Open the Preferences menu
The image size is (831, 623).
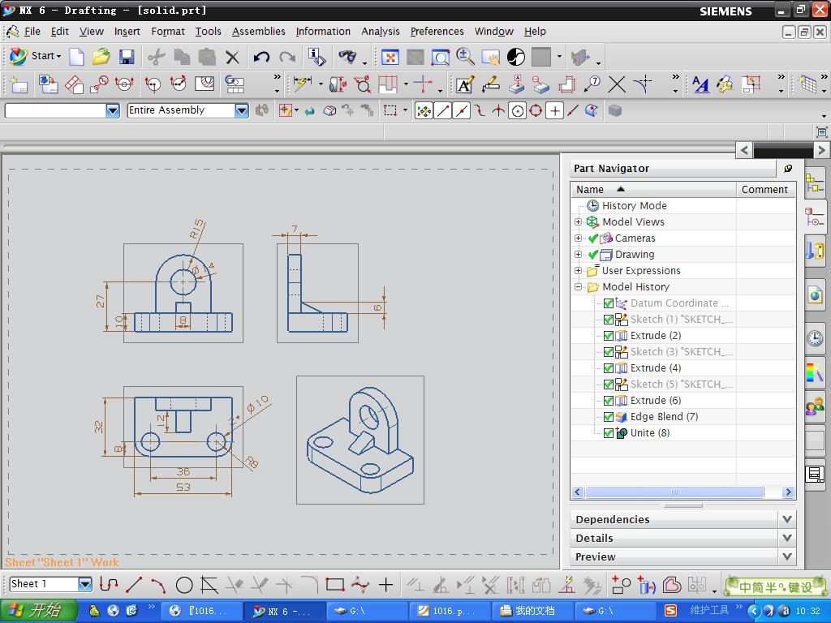click(437, 32)
